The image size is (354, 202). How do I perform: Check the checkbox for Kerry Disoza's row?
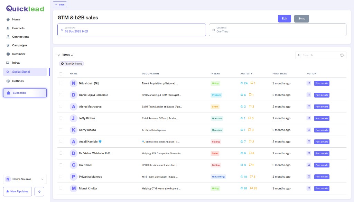(61, 130)
